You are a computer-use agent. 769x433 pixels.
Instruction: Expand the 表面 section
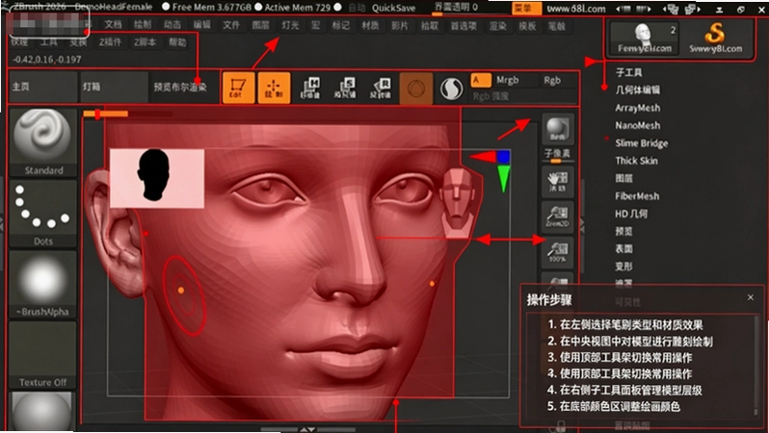623,249
